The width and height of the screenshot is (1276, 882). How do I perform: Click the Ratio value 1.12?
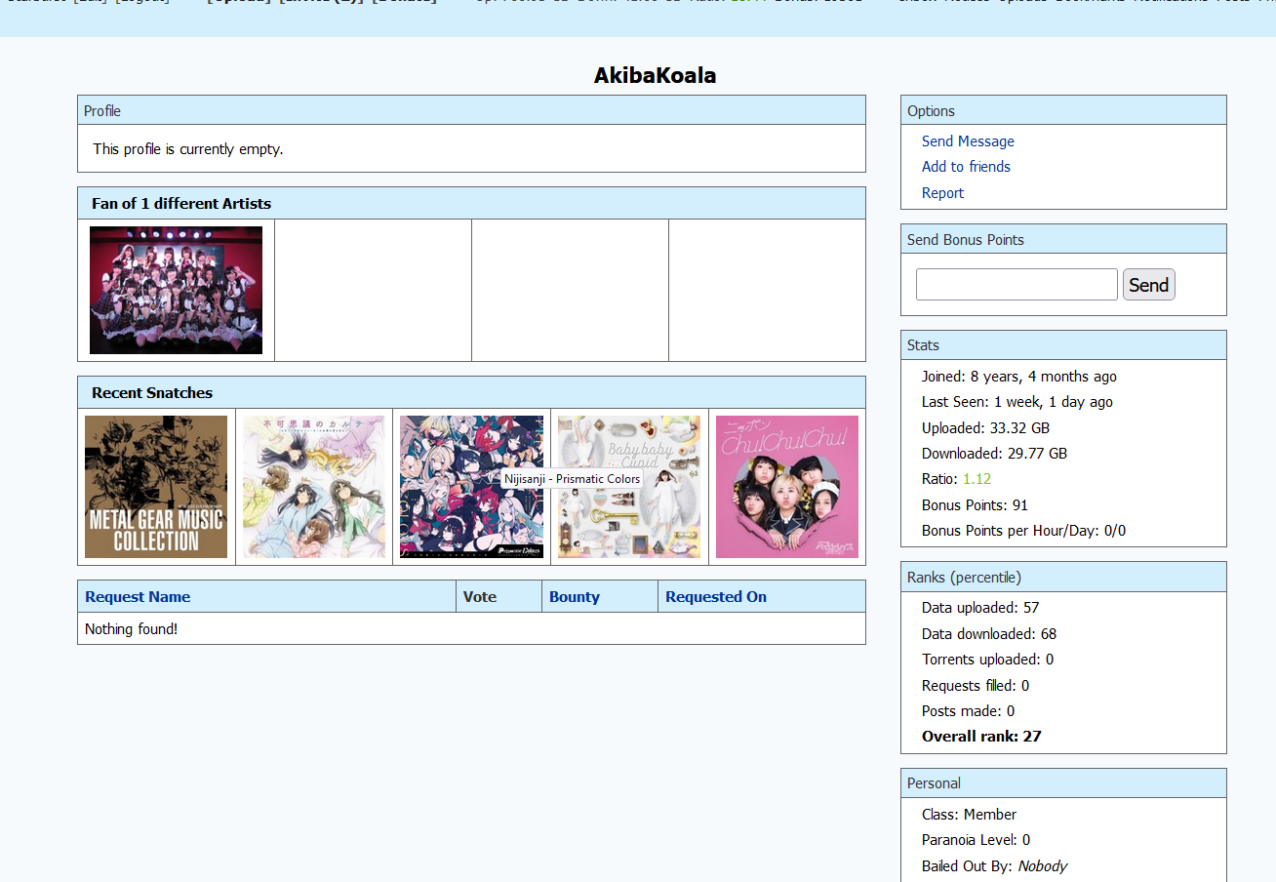pos(977,479)
